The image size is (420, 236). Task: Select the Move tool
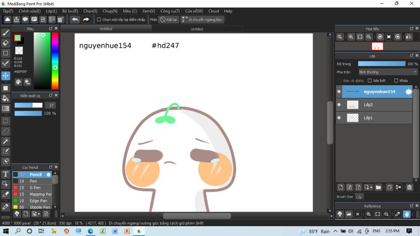6,76
